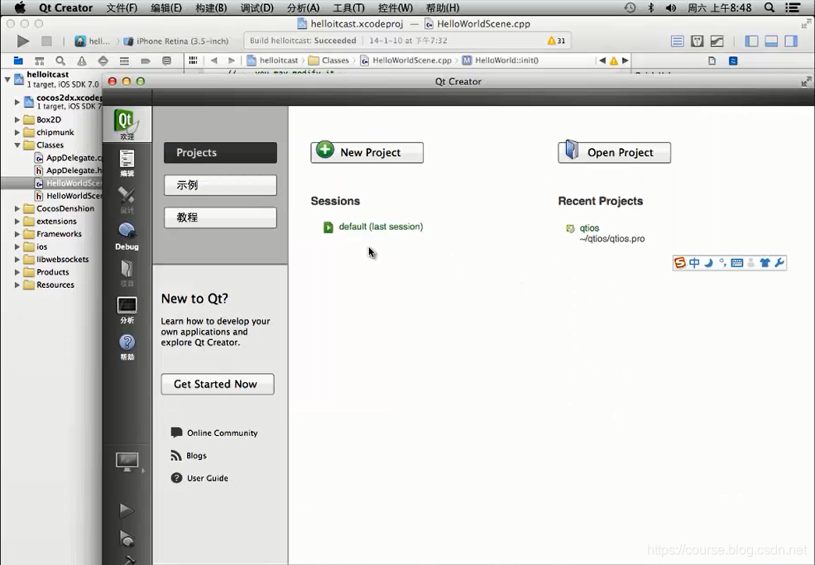The width and height of the screenshot is (815, 565).
Task: Open Xcode related items grid icon
Action: click(193, 60)
